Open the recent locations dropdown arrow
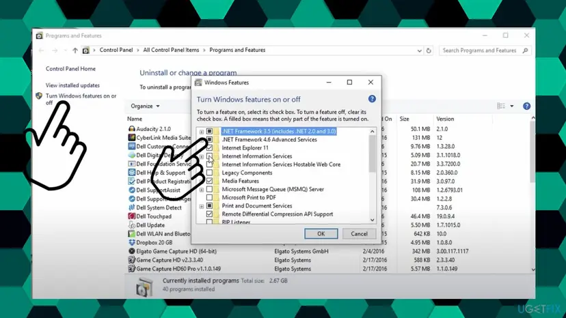Image resolution: width=566 pixels, height=318 pixels. pos(65,50)
